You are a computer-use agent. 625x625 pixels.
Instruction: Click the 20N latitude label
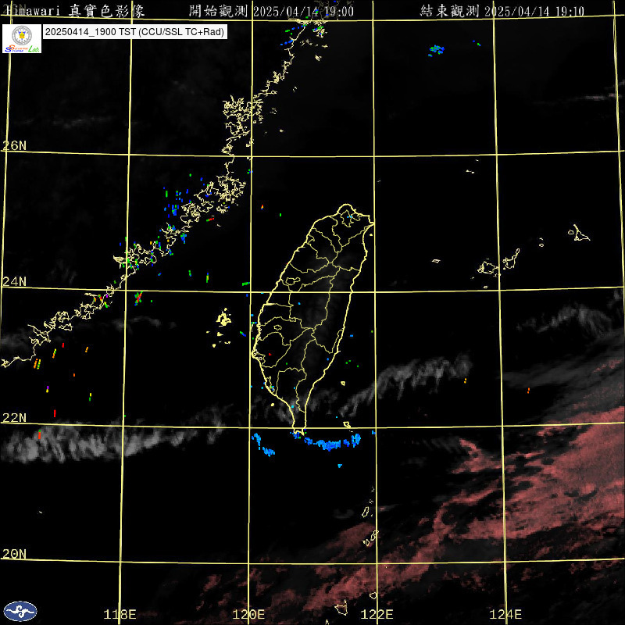[x=14, y=554]
